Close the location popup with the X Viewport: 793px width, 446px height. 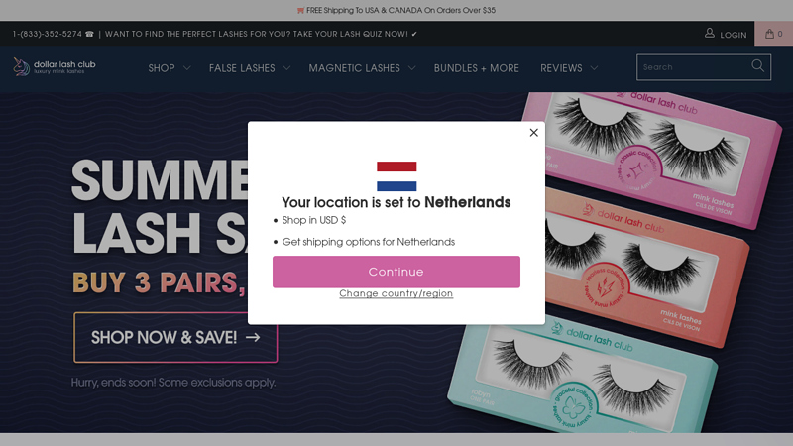pos(533,133)
